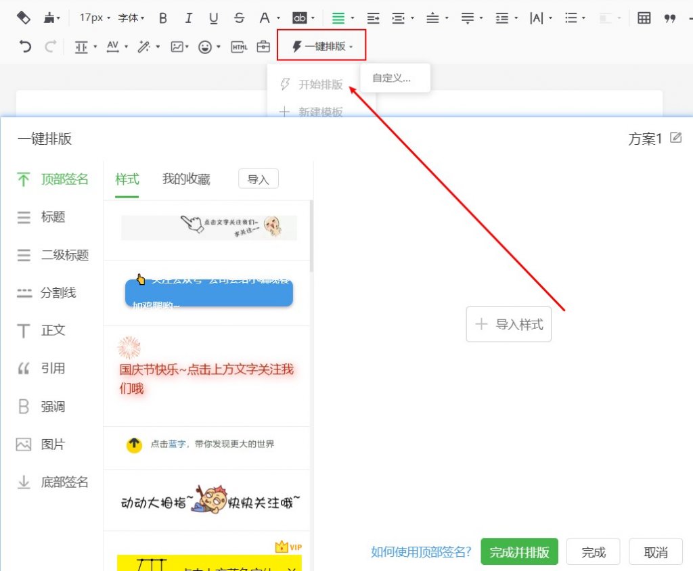Click 完成并排版 green button

click(519, 552)
